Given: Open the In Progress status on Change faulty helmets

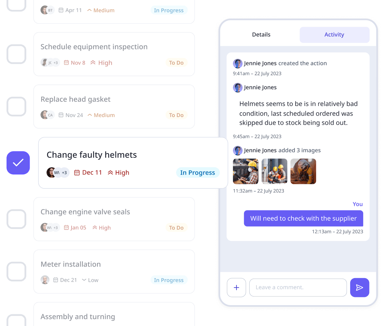Looking at the screenshot, I should coord(198,173).
